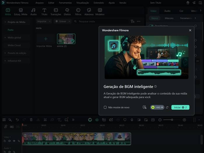Image resolution: width=204 pixels, height=153 pixels.
Task: Toggle Video 1 track visibility eye
Action: pyautogui.click(x=14, y=141)
